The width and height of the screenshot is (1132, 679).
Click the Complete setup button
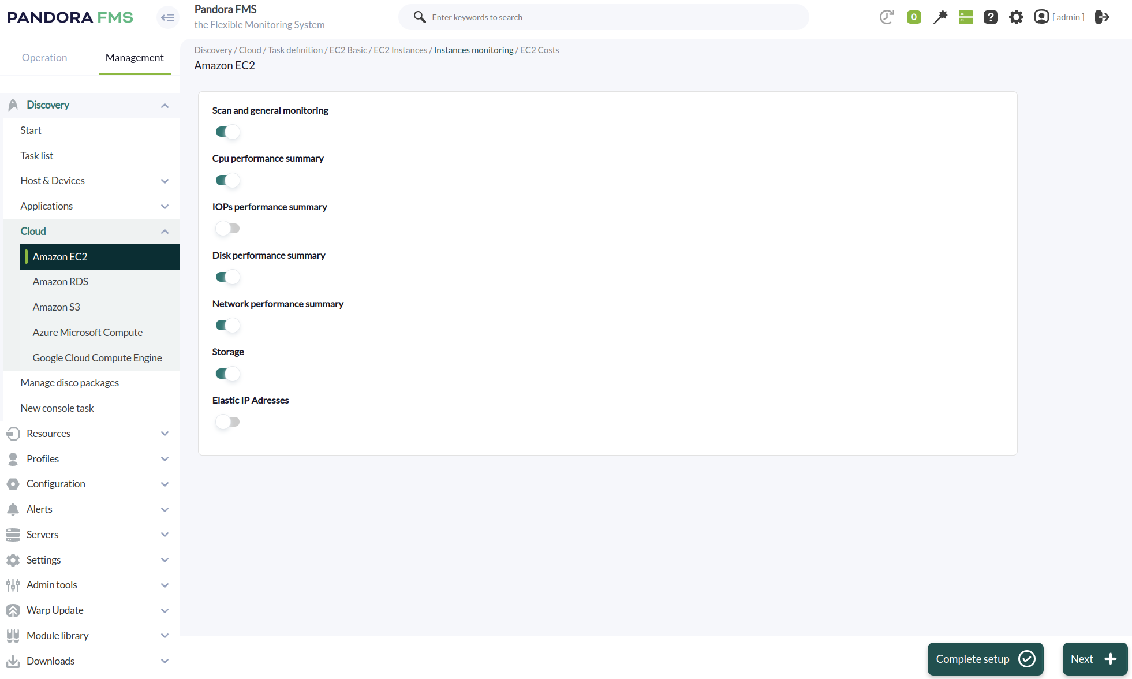click(x=985, y=659)
